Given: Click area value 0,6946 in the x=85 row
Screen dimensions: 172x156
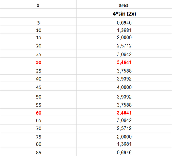Looking at the screenshot, I should [124, 152].
